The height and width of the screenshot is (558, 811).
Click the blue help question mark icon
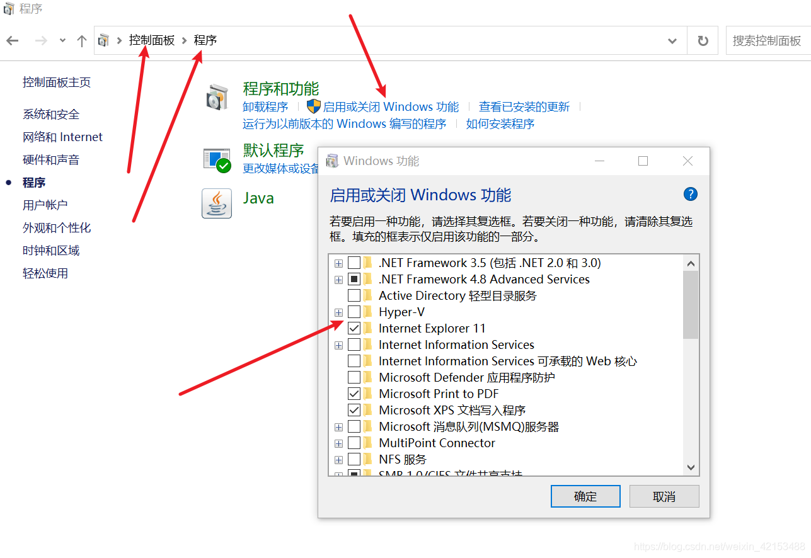coord(691,194)
